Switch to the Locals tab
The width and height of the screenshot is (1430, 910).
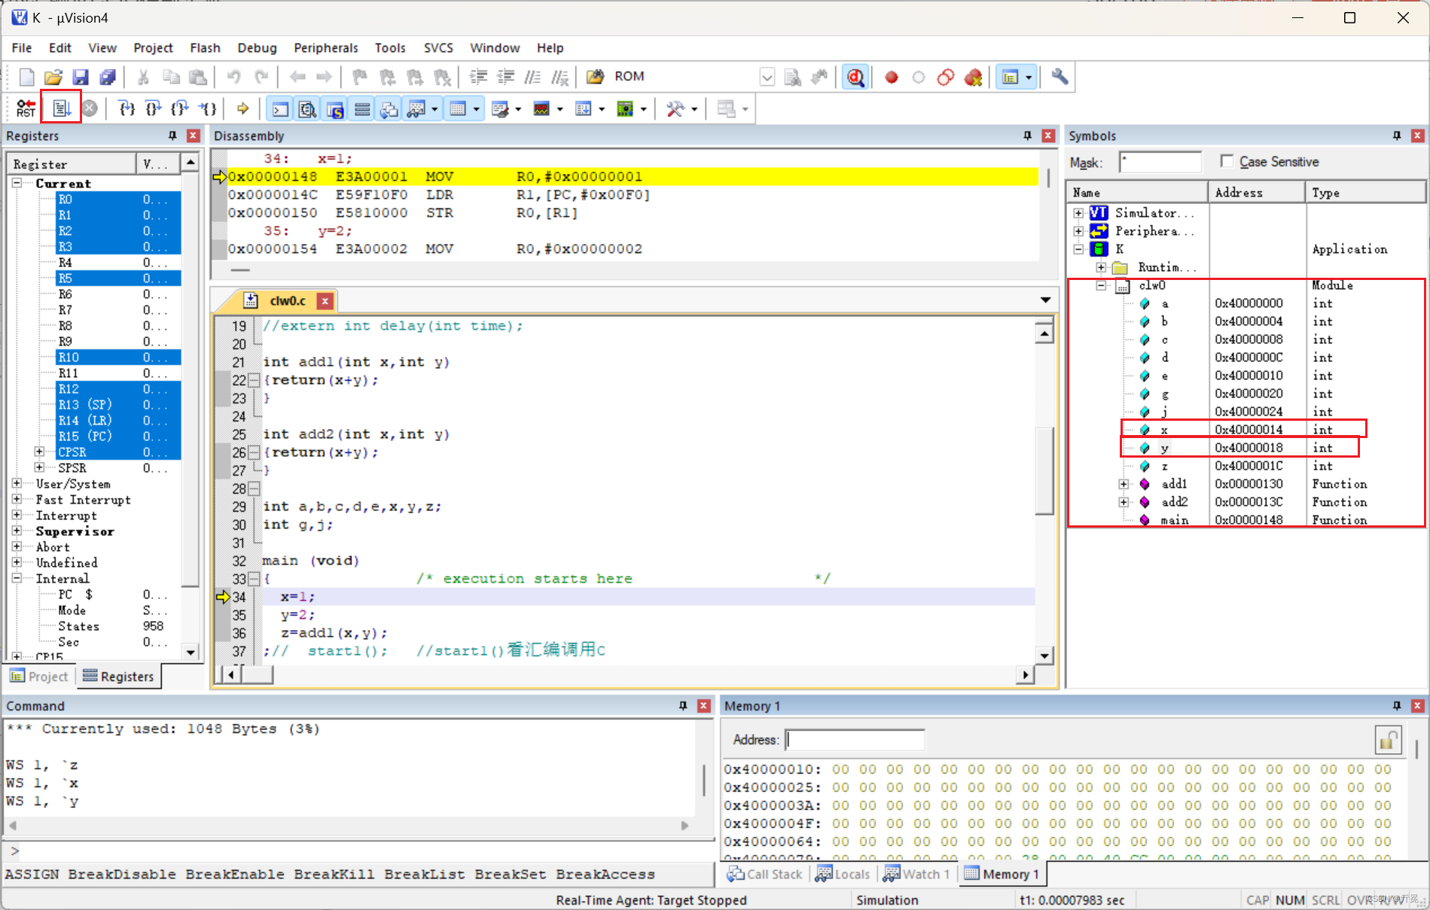pos(843,874)
